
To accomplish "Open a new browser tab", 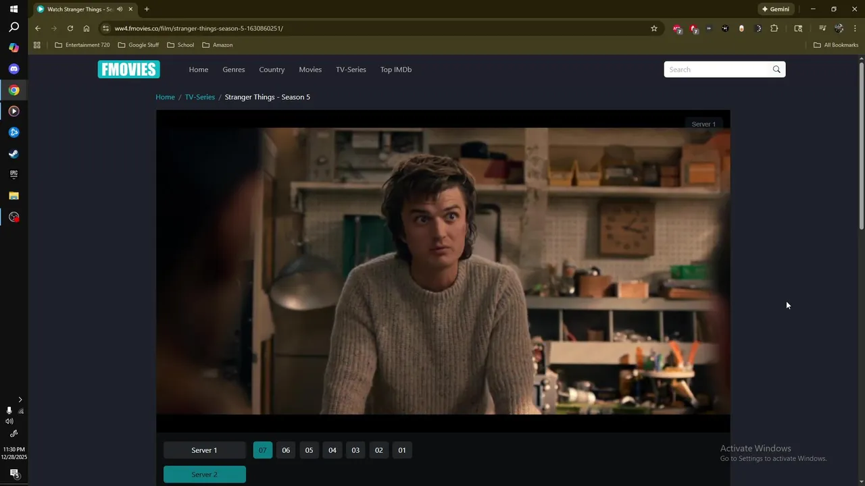I will (x=147, y=9).
